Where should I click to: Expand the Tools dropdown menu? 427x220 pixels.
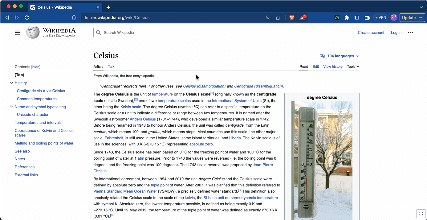353,67
